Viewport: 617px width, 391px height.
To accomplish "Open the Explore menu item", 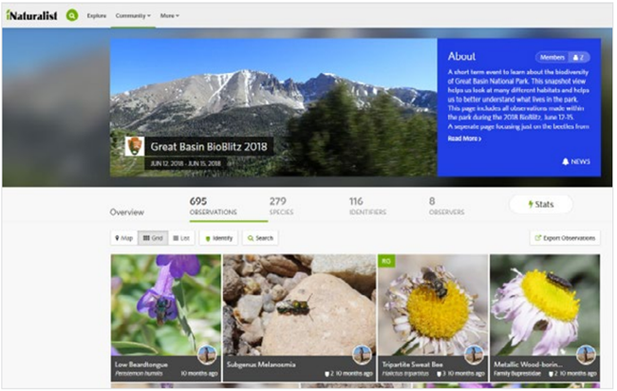I will (97, 16).
